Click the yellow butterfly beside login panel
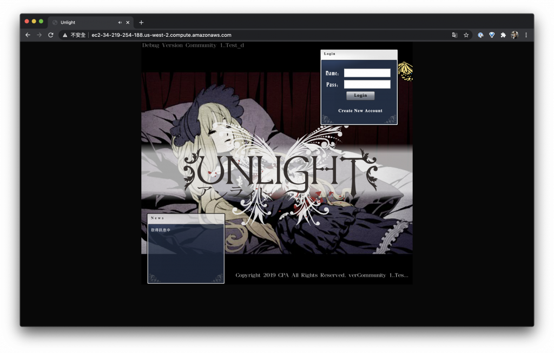 (x=405, y=71)
